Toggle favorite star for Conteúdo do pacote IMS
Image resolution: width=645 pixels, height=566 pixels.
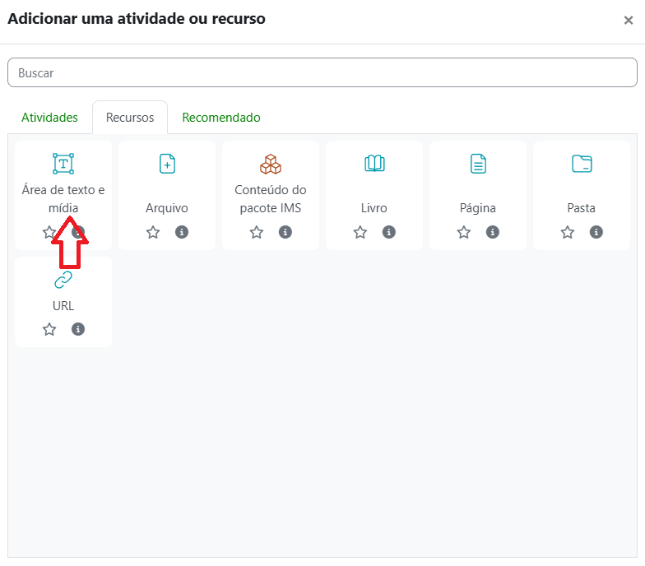click(x=257, y=233)
